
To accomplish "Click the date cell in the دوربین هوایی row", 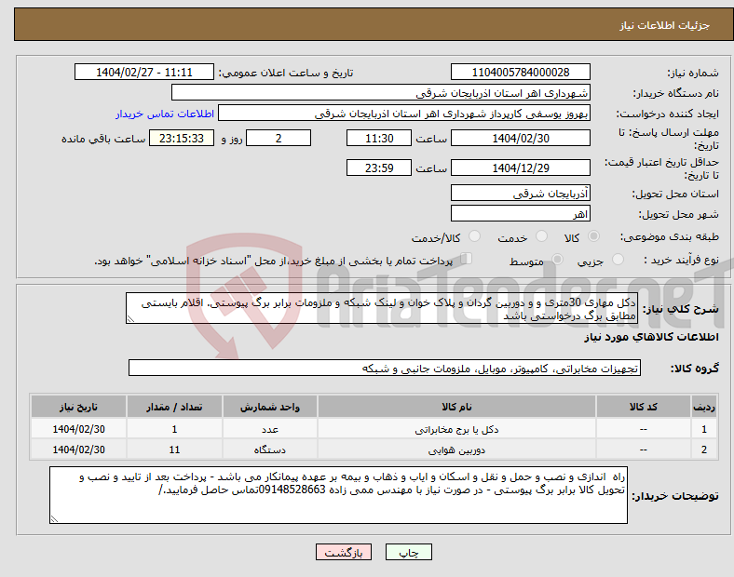I will coord(78,450).
